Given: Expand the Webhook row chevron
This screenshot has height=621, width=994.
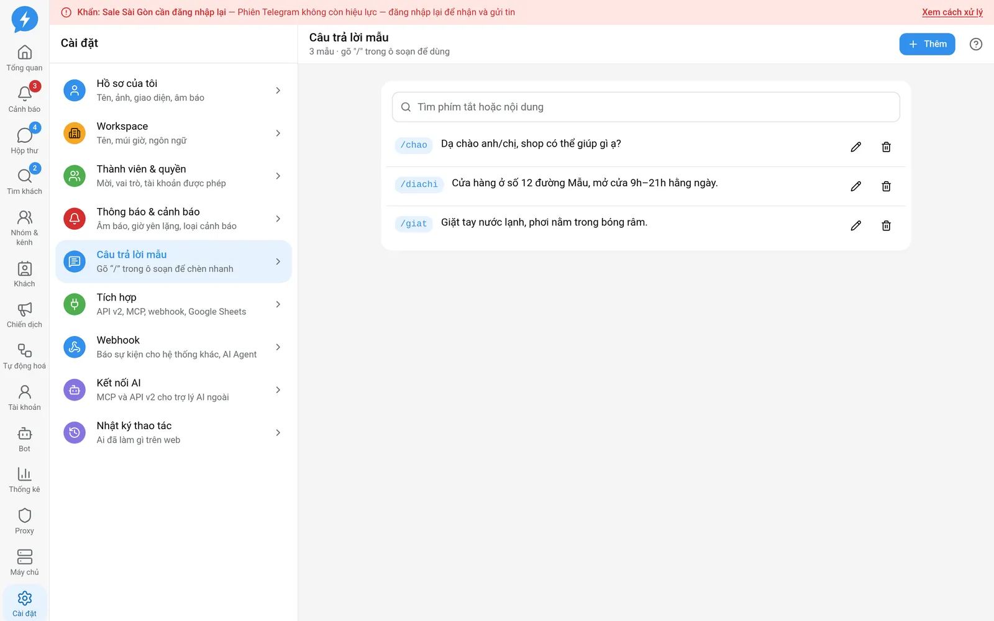Looking at the screenshot, I should [278, 348].
